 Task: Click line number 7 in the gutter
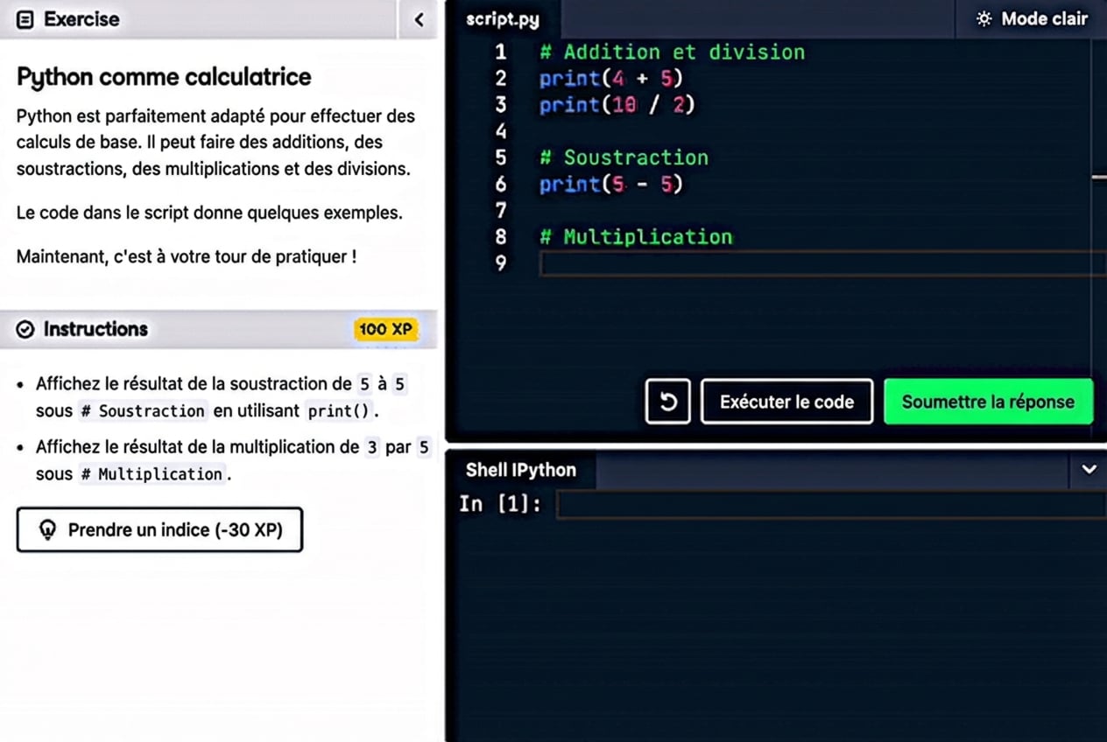click(501, 210)
